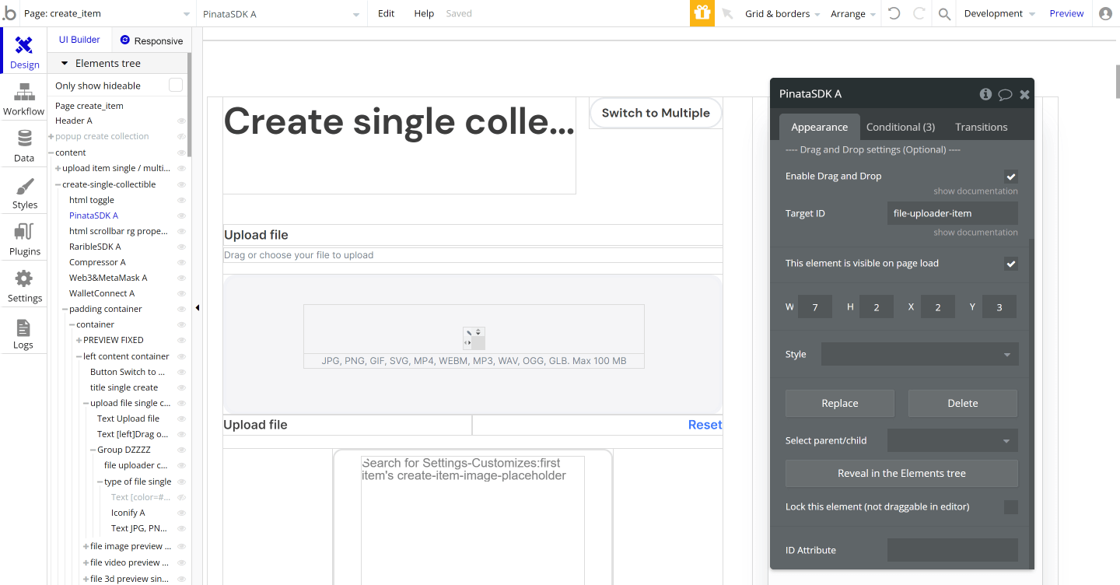The height and width of the screenshot is (585, 1120).
Task: Collapse the Elements tree with its chevron
Action: [64, 63]
